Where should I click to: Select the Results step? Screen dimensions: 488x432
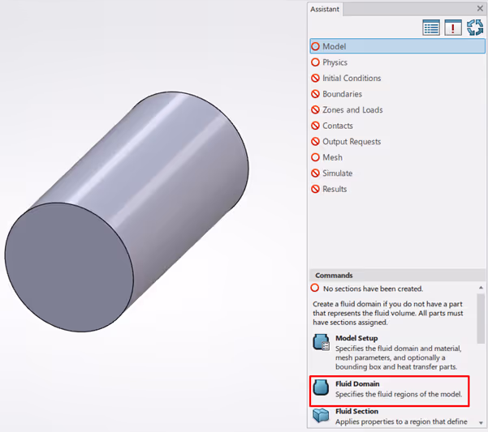coord(397,189)
